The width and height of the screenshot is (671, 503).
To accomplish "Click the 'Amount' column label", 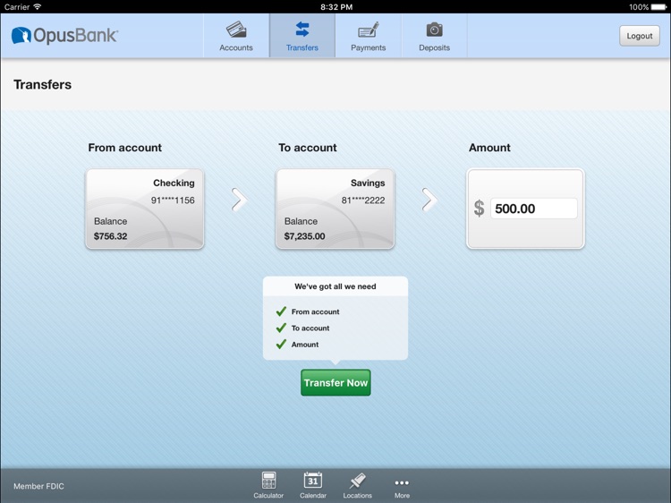I will tap(489, 148).
